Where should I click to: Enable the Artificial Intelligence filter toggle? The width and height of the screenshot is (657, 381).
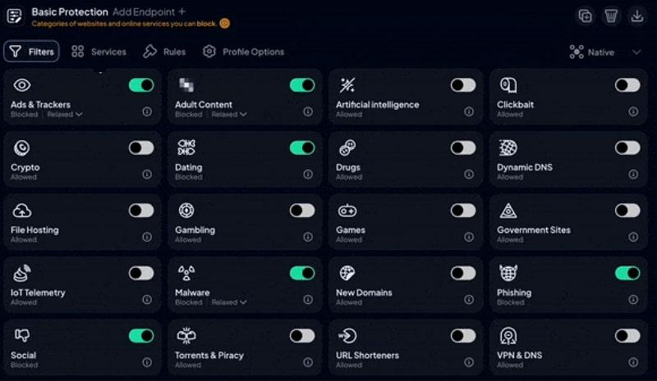463,85
